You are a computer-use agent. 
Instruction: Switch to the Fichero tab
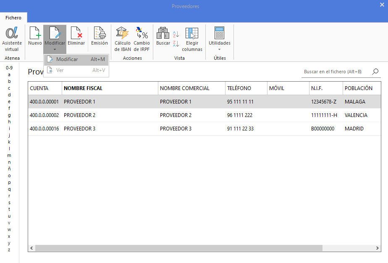[x=13, y=18]
